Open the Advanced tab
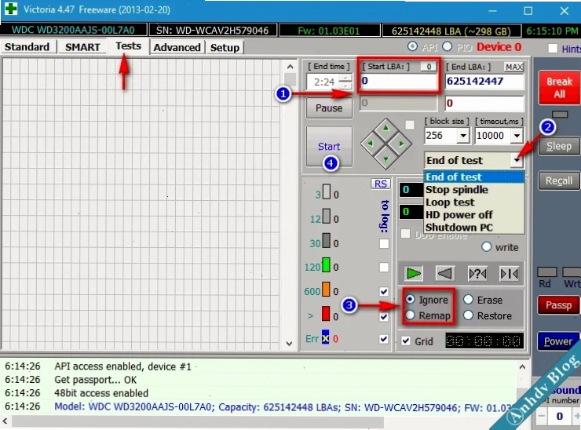Viewport: 581px width, 430px height. tap(177, 47)
